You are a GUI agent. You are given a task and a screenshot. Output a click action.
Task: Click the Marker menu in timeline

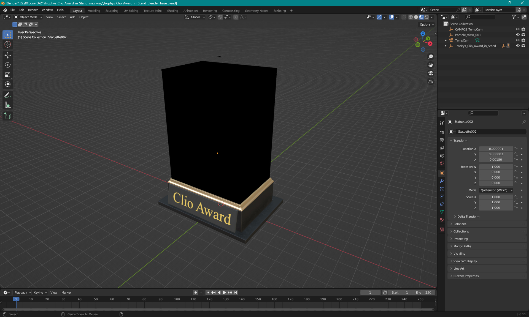[66, 293]
